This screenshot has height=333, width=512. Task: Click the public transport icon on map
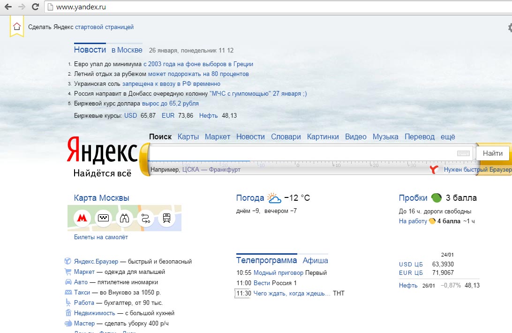[166, 218]
